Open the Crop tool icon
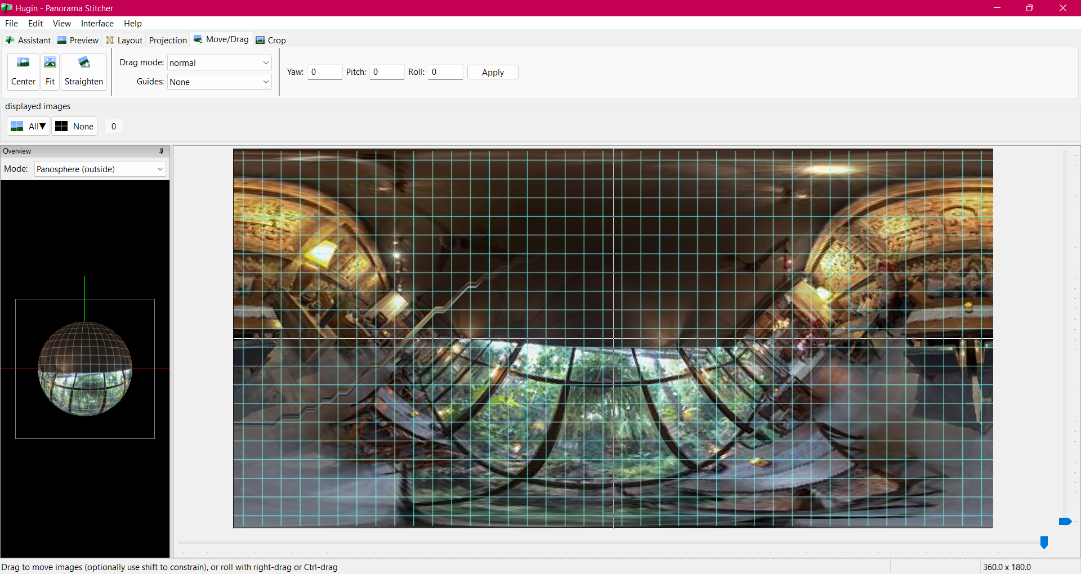This screenshot has width=1081, height=574. pos(260,40)
